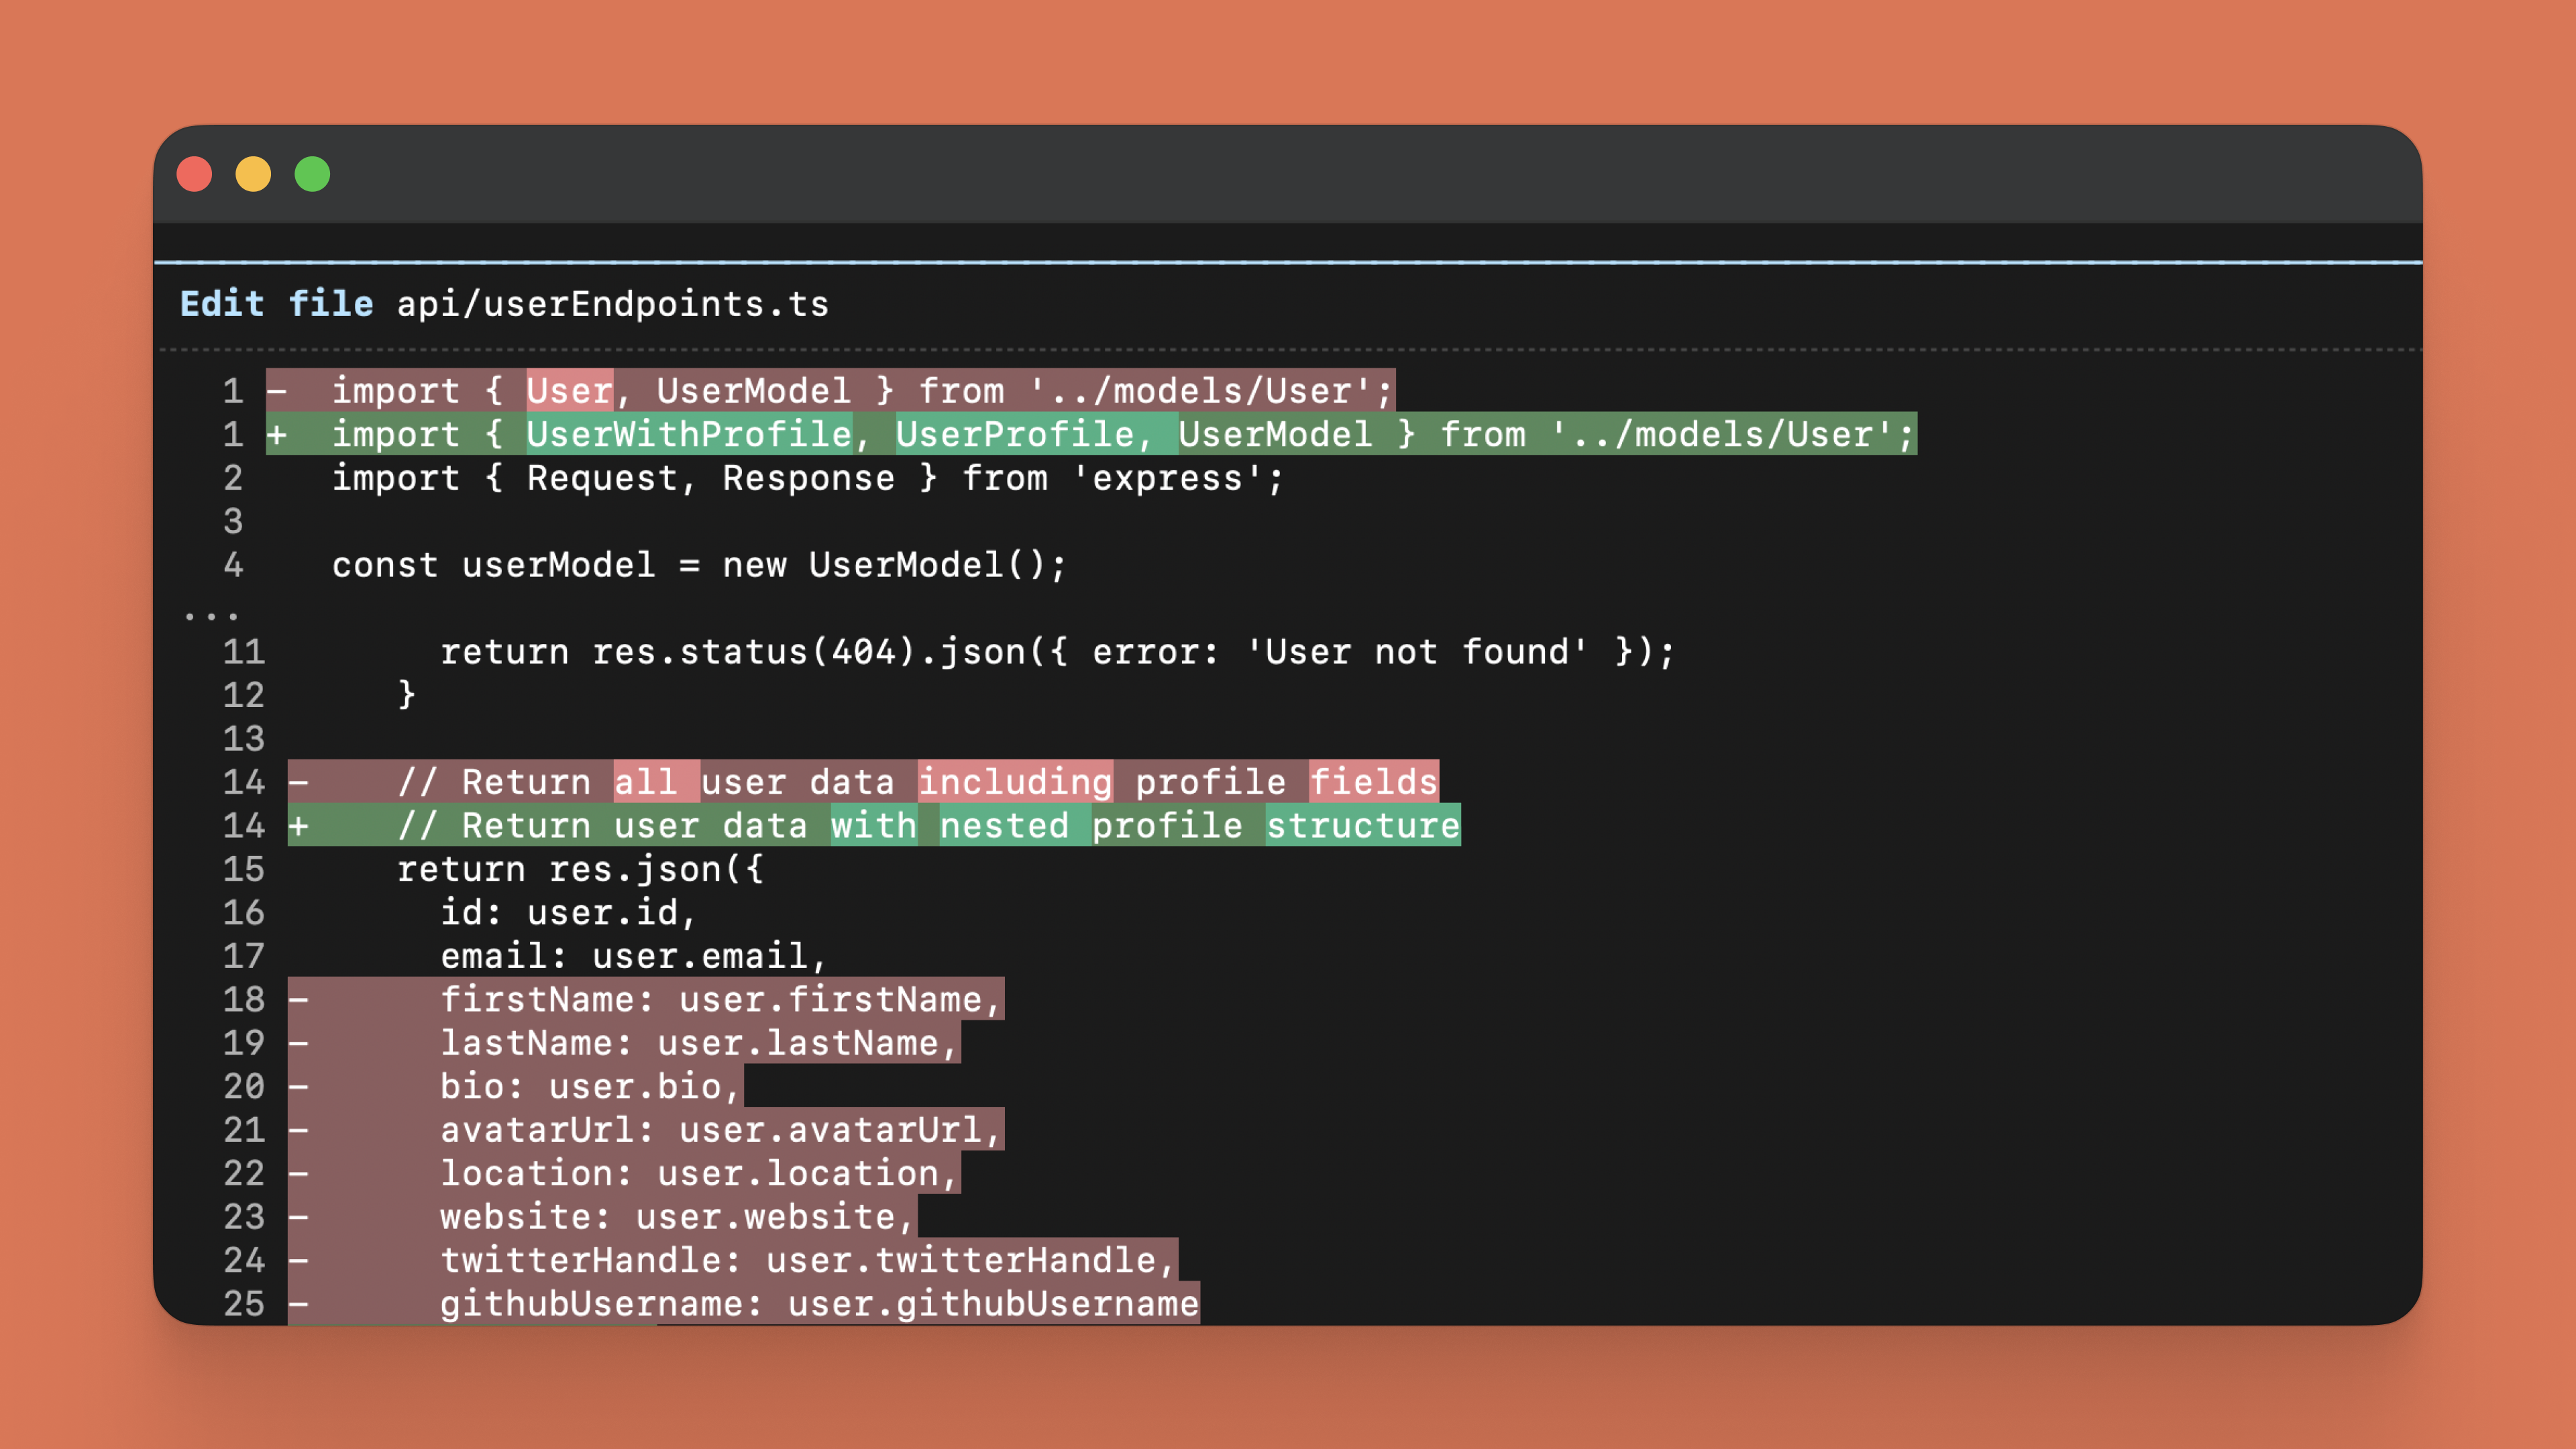Click the highlighted word 'including' in removed comment
This screenshot has width=2576, height=1449.
pyautogui.click(x=1014, y=781)
